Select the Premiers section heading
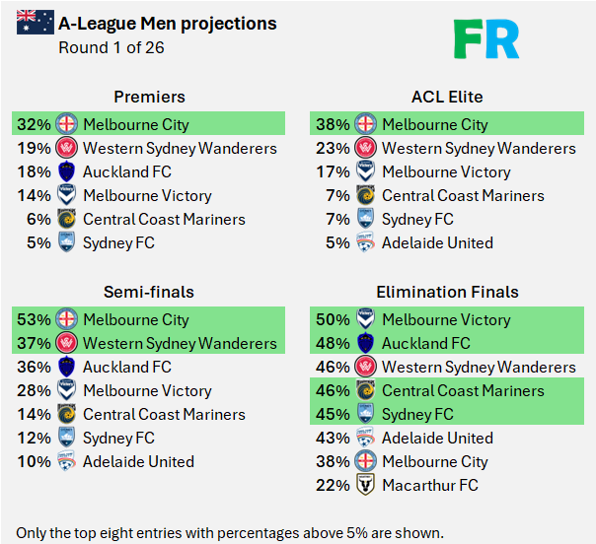 pos(149,97)
